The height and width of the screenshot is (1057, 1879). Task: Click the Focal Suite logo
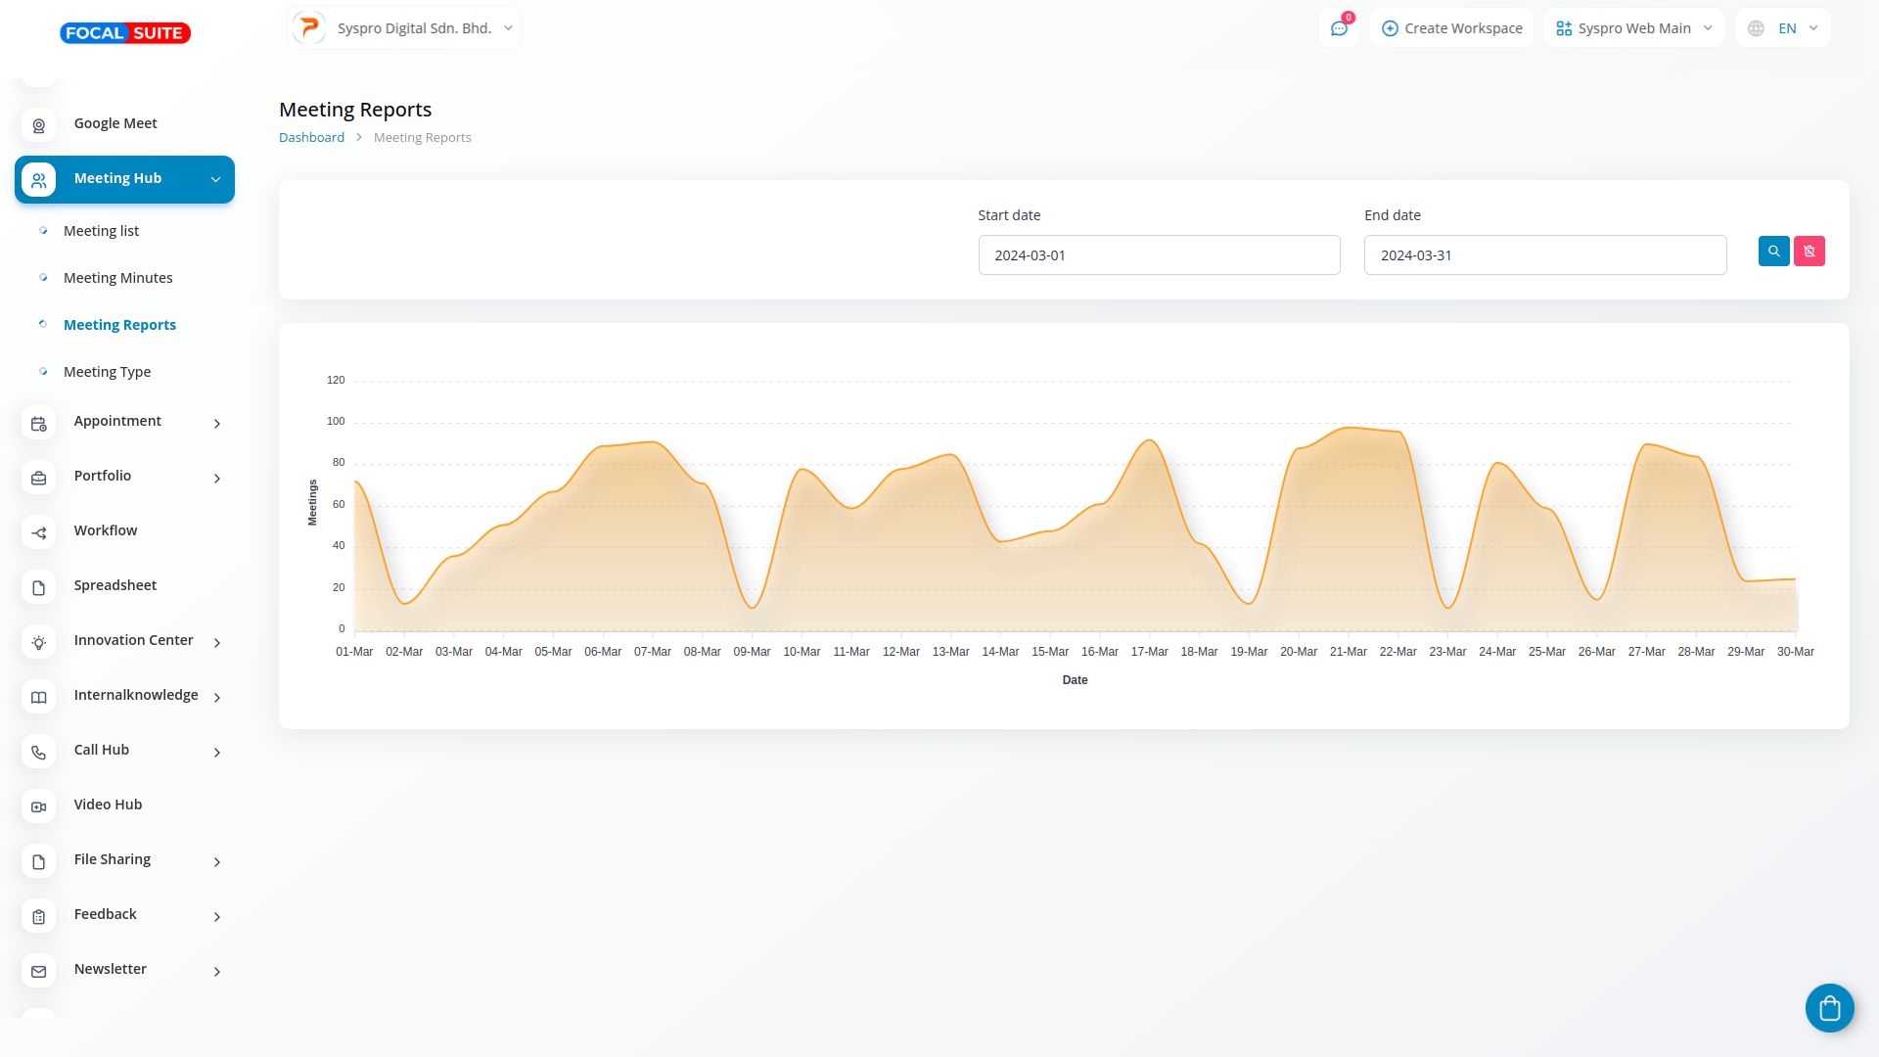[125, 33]
